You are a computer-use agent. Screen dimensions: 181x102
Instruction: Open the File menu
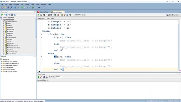coord(2,5)
